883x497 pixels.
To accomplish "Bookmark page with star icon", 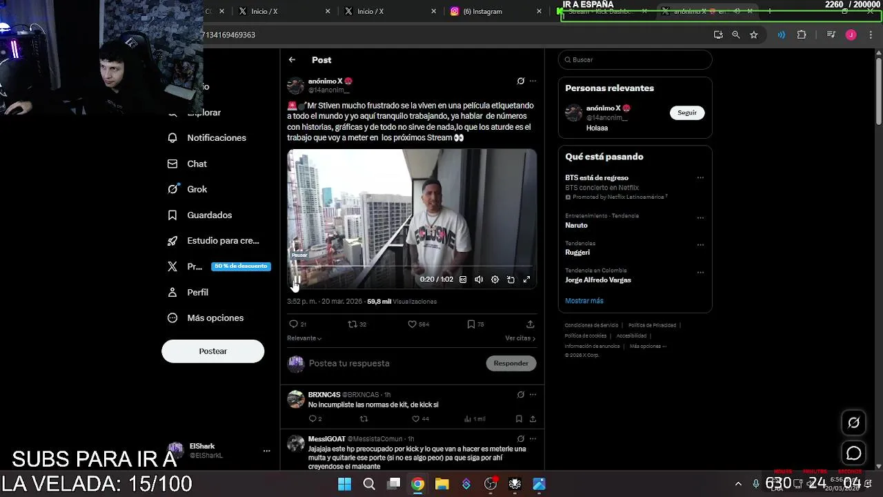I will click(754, 35).
